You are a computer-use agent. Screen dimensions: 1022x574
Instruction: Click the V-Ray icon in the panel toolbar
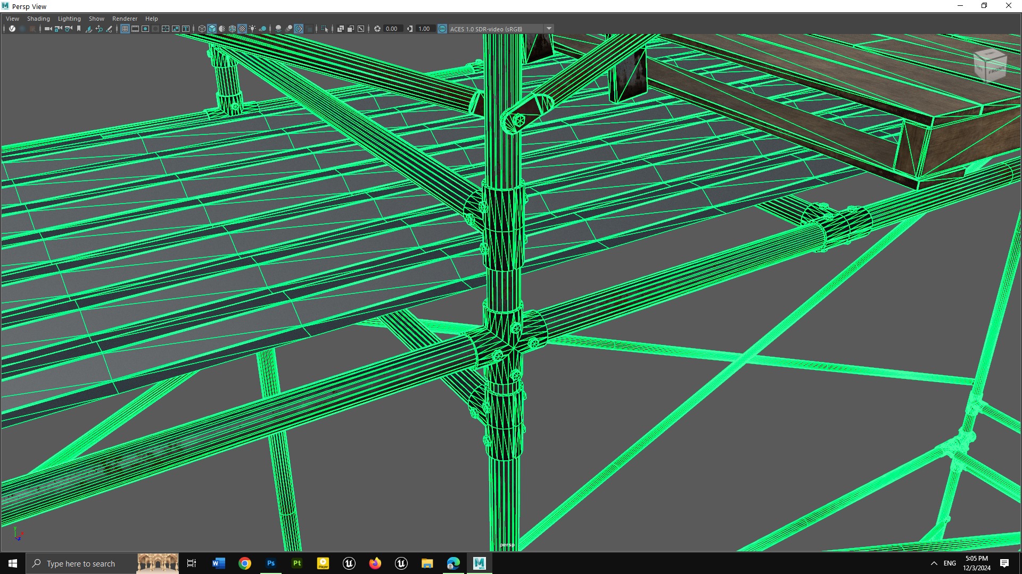[12, 29]
